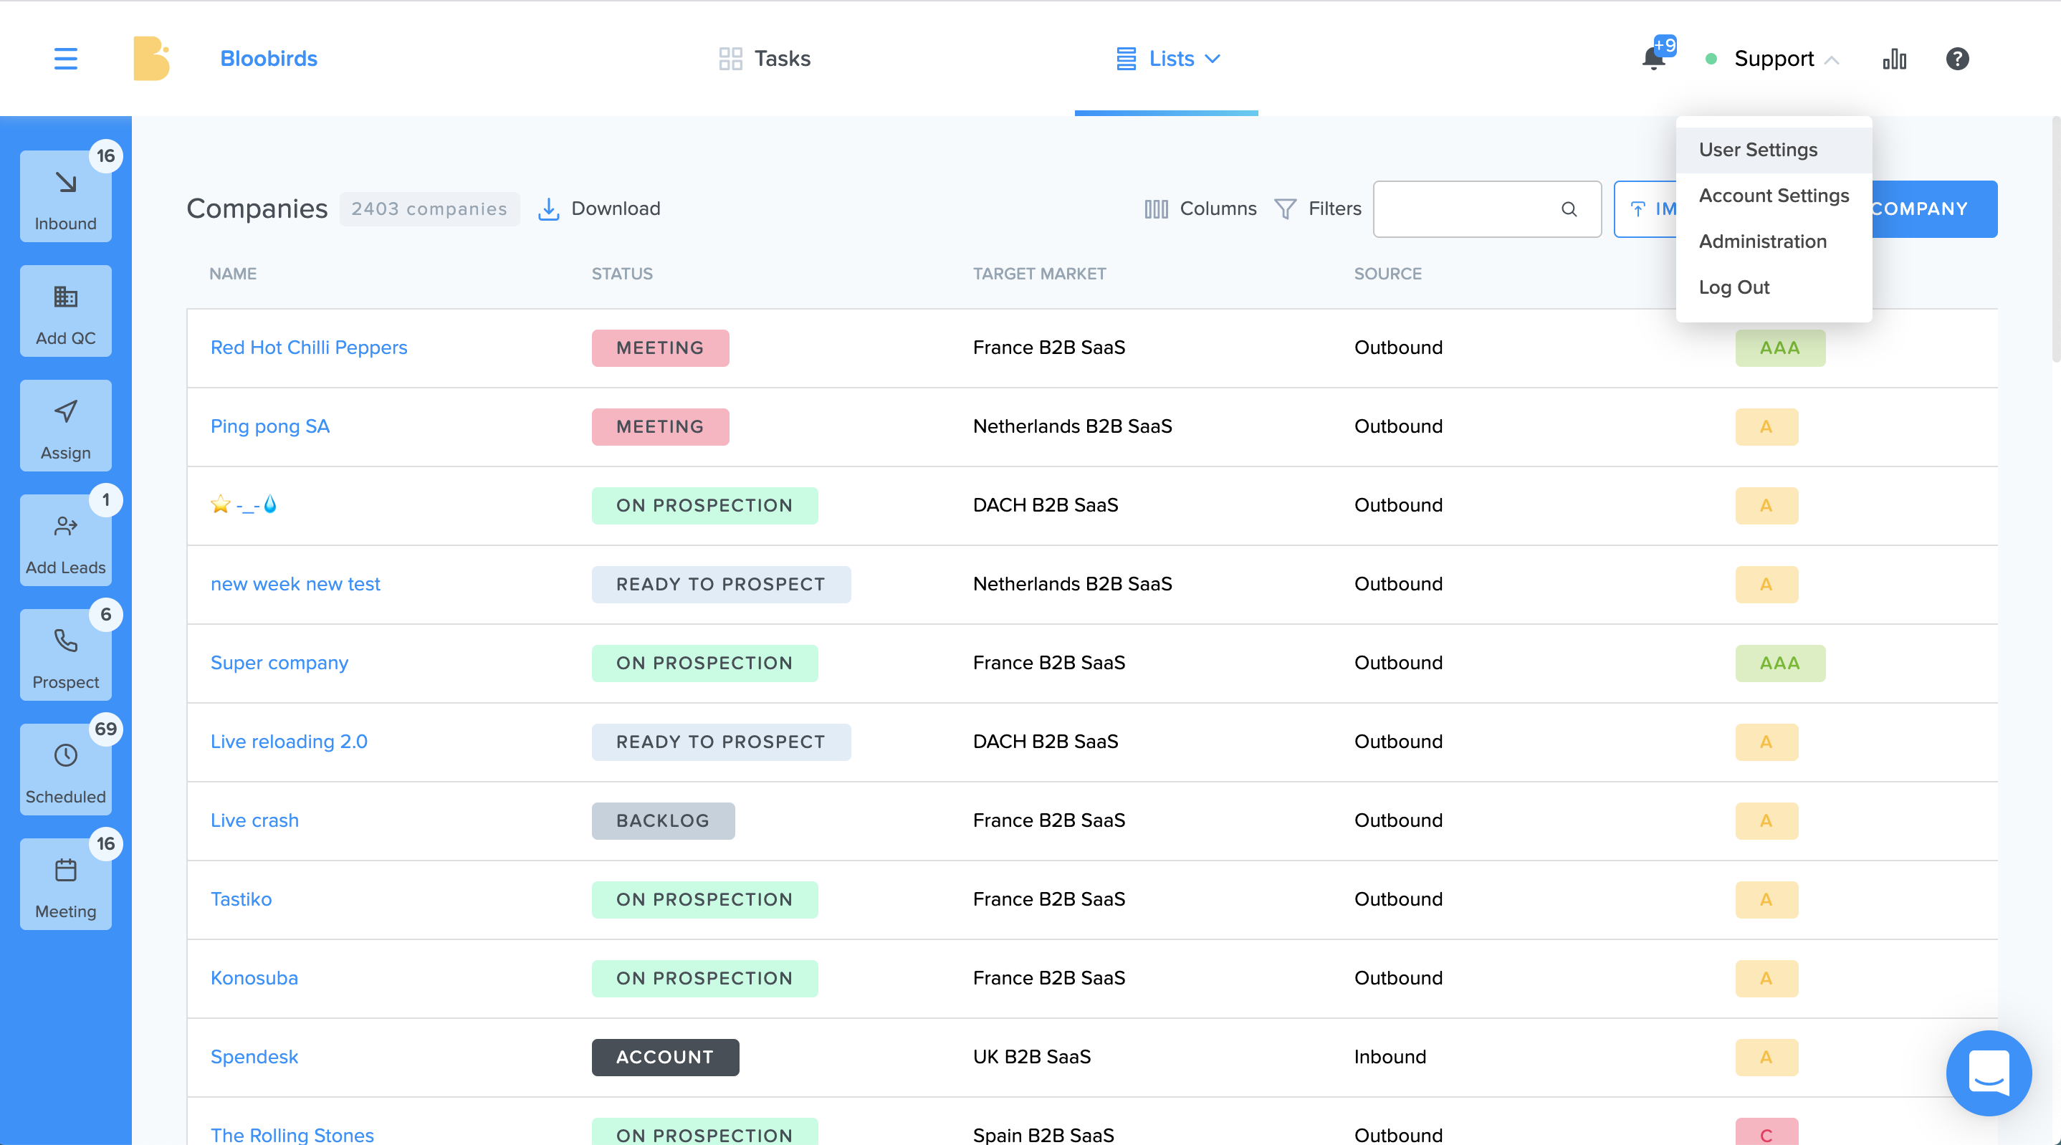Click AAA rating on Super company row
2061x1145 pixels.
click(1779, 663)
